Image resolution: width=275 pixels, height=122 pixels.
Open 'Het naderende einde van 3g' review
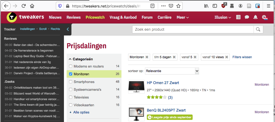(x=32, y=62)
